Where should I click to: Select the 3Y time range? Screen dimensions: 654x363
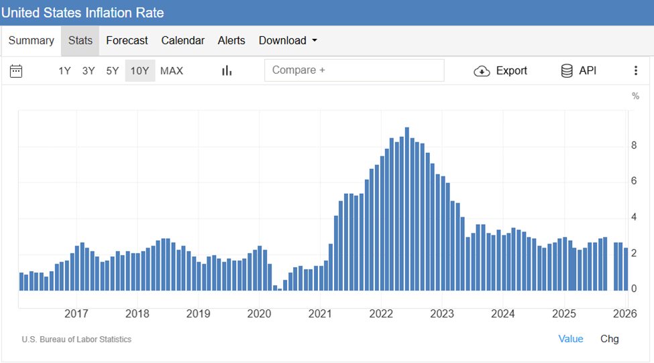[x=89, y=70]
